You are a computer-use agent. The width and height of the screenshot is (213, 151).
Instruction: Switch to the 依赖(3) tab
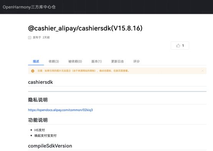[54, 61]
